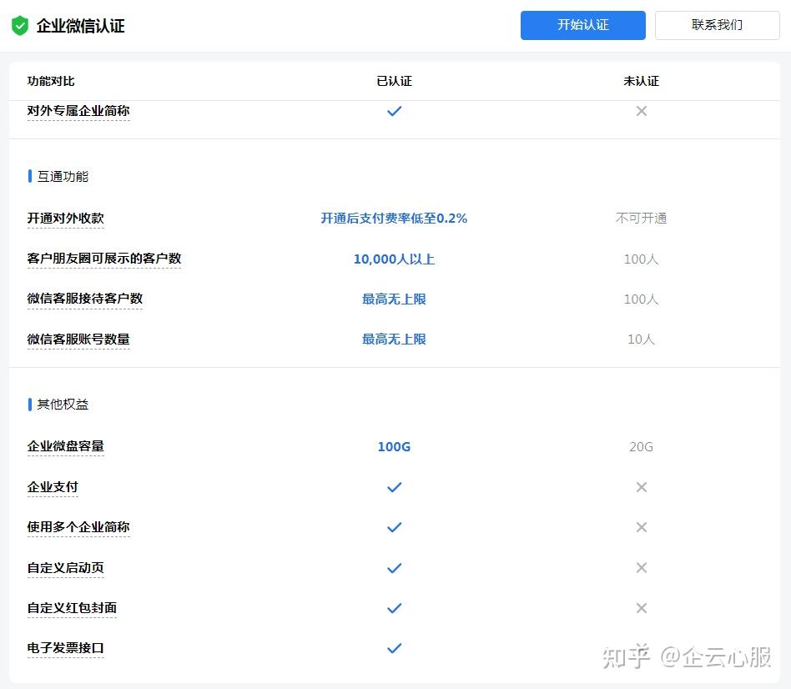Click the 开始认证 button

click(582, 25)
